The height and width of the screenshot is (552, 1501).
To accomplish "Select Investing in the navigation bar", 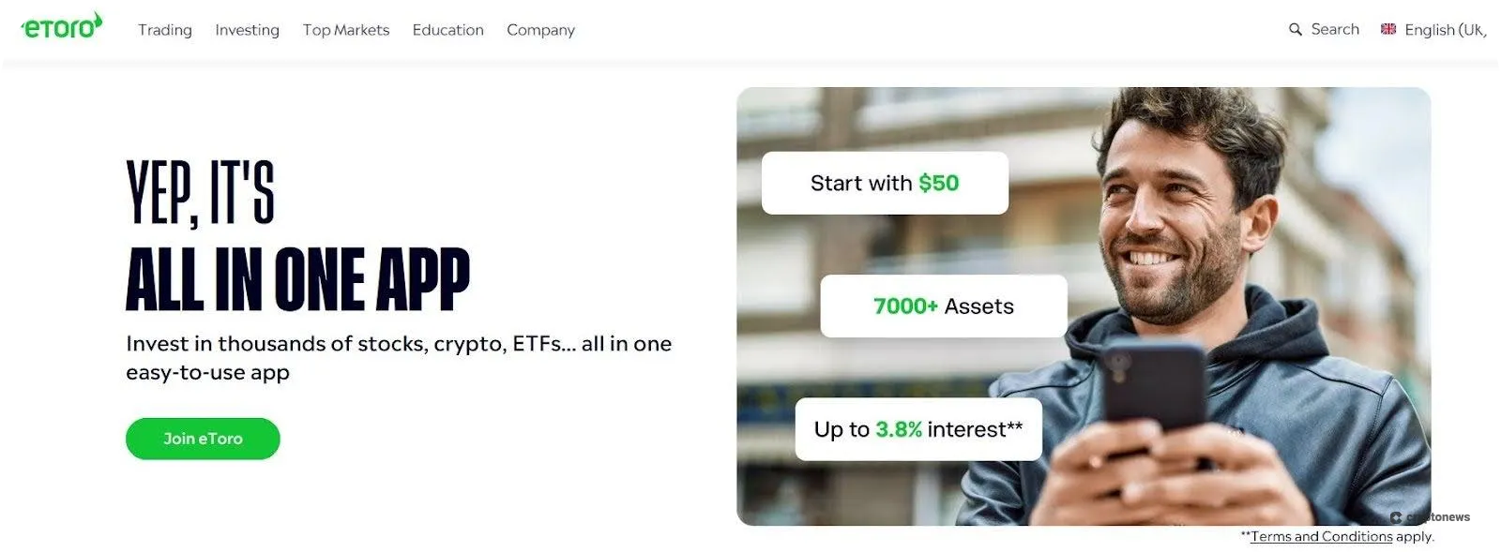I will (247, 30).
